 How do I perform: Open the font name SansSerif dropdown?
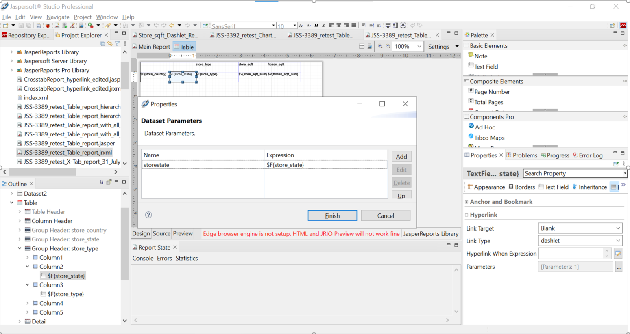[273, 26]
